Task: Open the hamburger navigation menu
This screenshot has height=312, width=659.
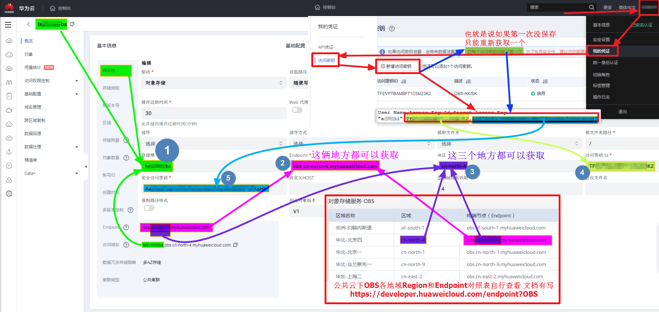Action: (8, 25)
